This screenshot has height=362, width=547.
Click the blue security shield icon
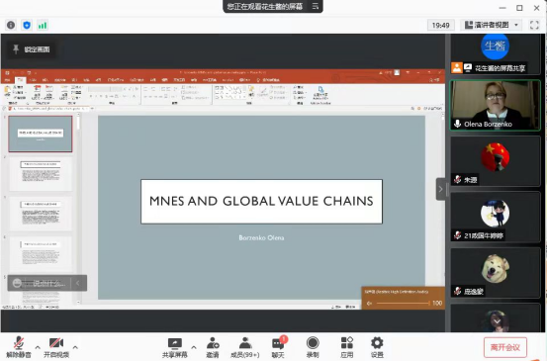[27, 25]
